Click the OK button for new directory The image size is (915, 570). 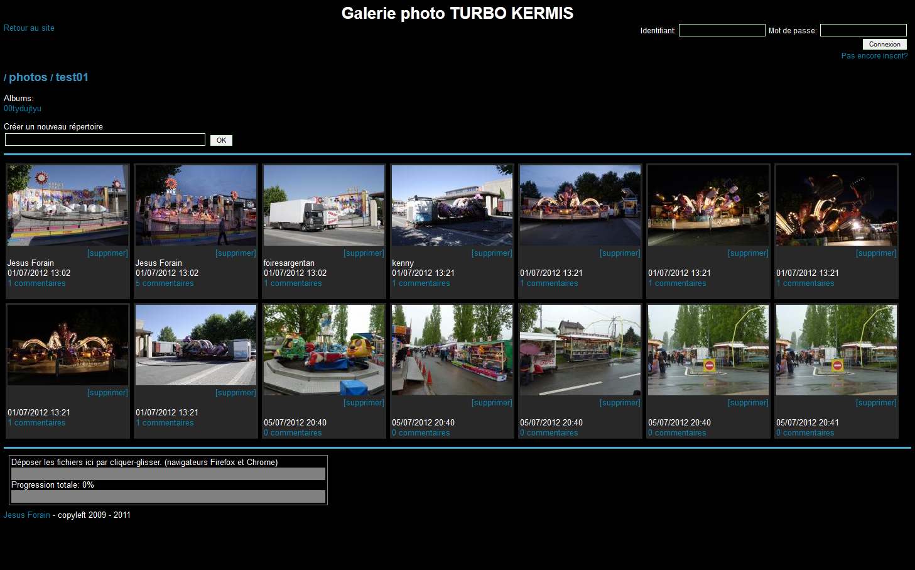point(221,140)
